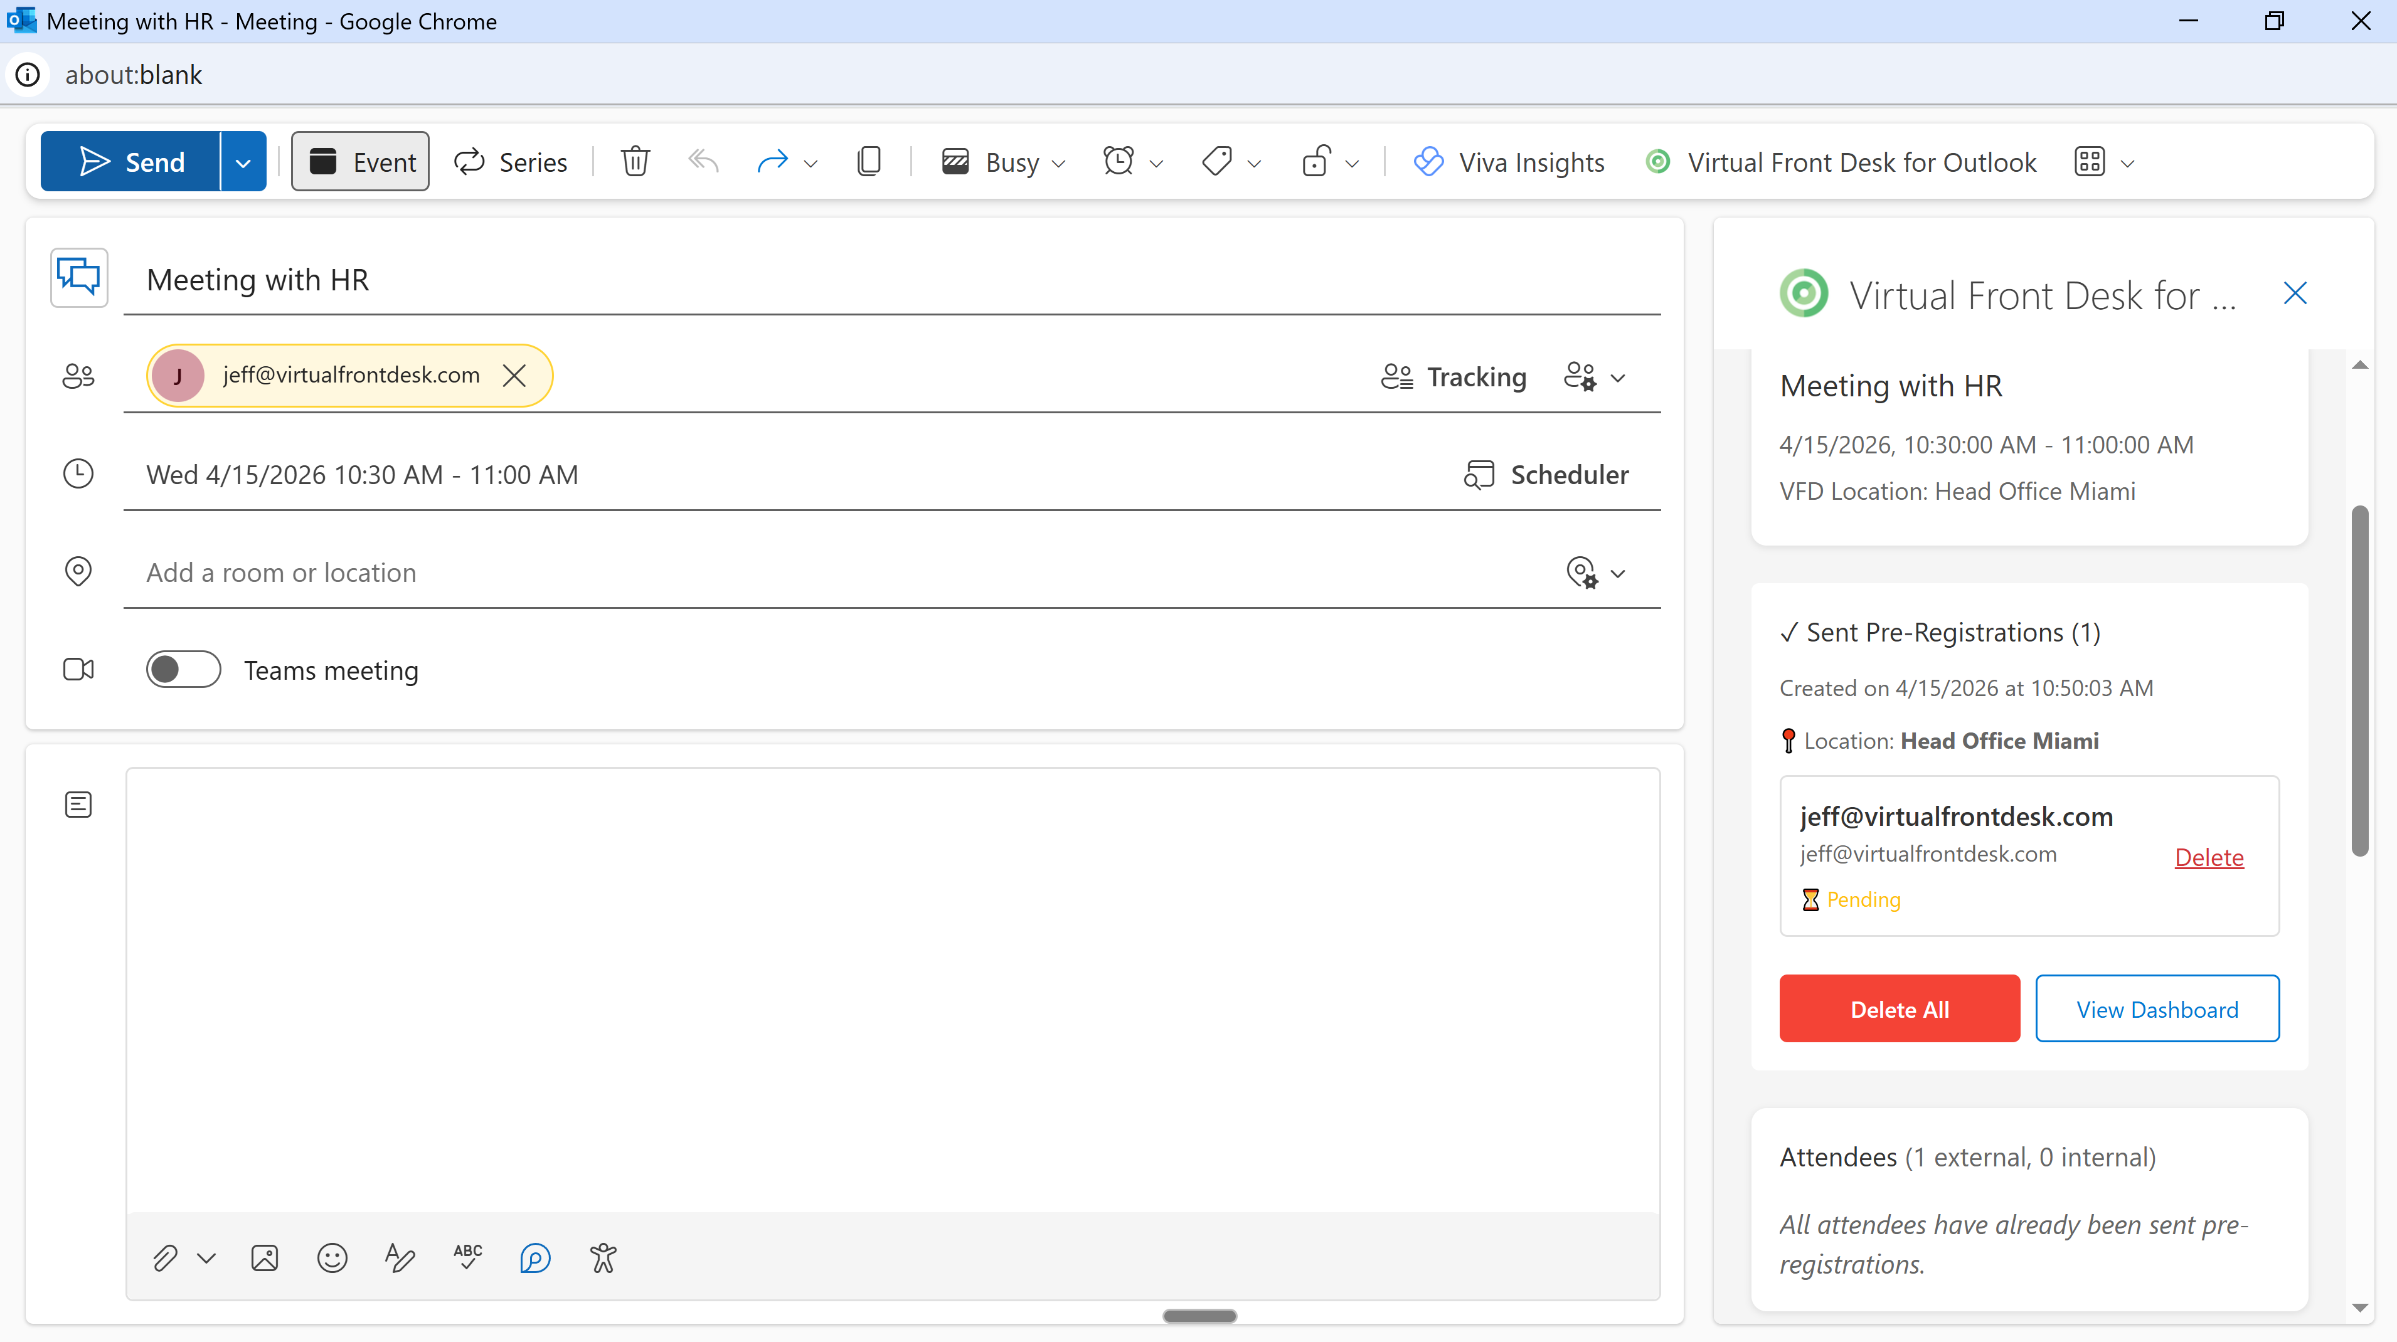This screenshot has width=2397, height=1342.
Task: Click the Reply all arrows icon
Action: (703, 162)
